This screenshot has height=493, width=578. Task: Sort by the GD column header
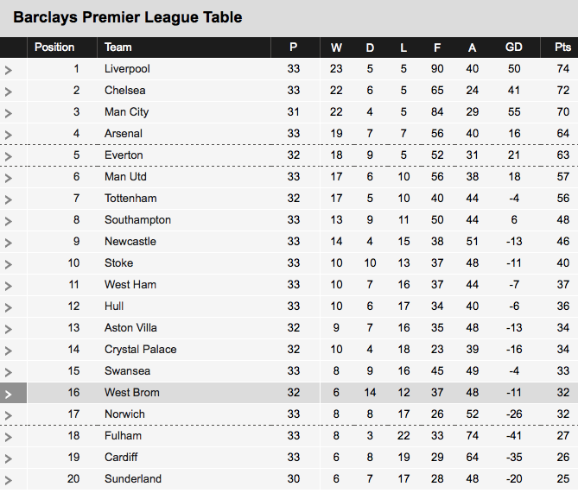(513, 47)
